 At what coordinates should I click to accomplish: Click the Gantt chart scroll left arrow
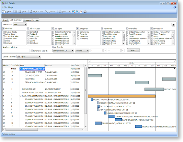(89, 61)
